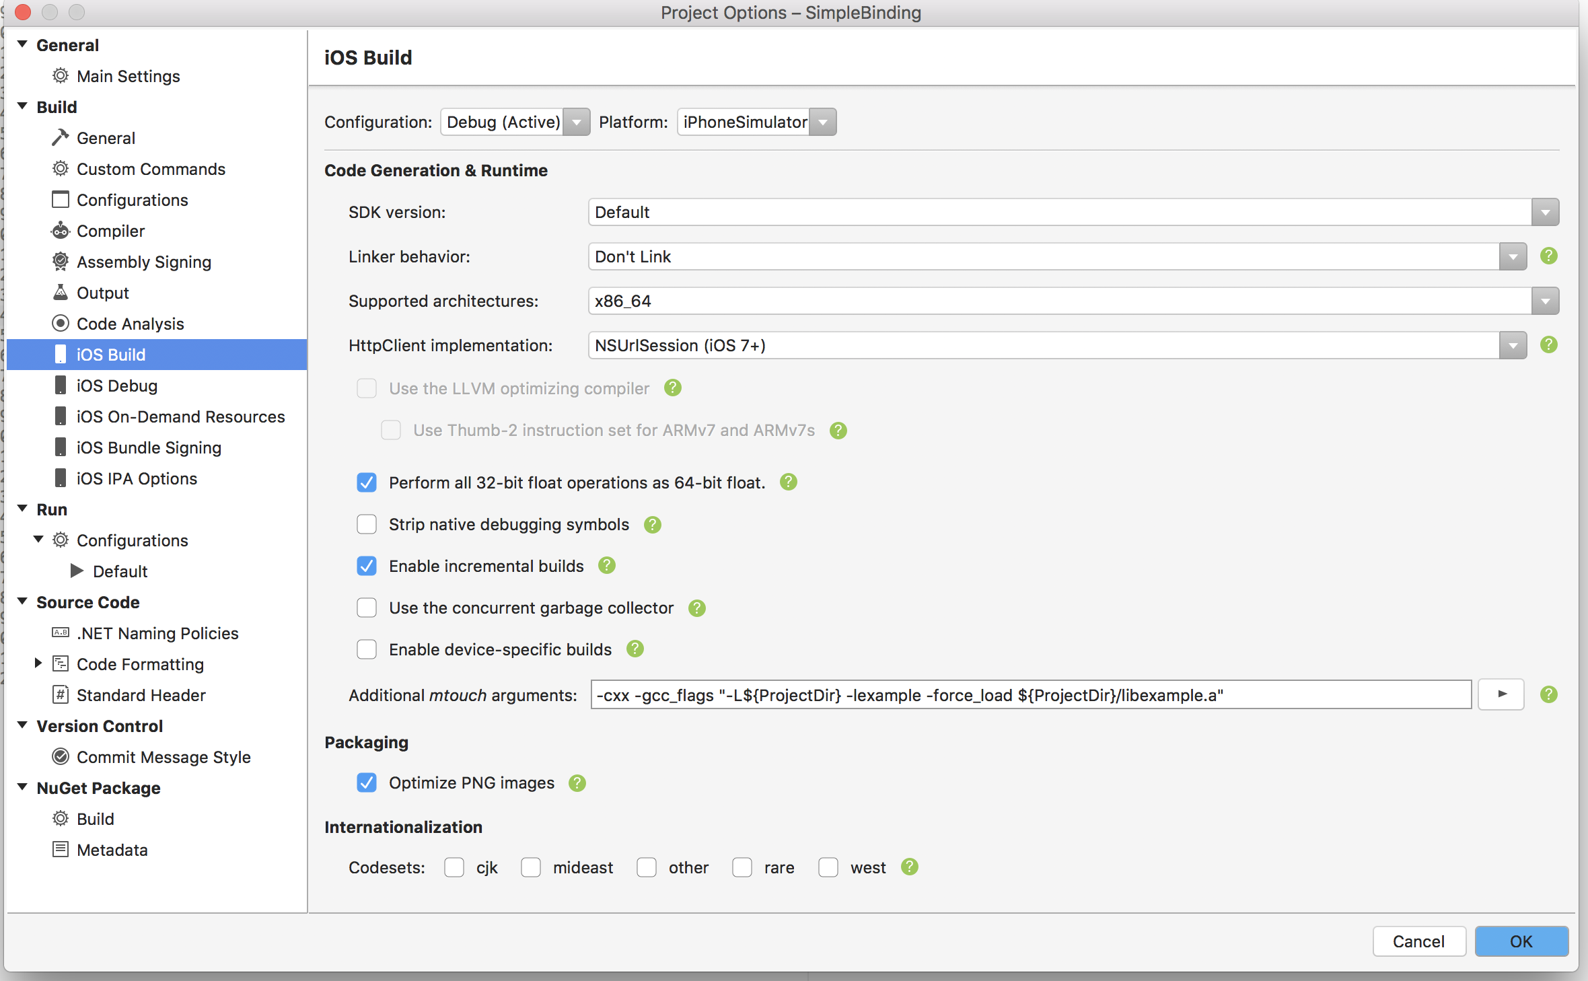Viewport: 1588px width, 981px height.
Task: Click the hammer icon next to General
Action: tap(60, 137)
